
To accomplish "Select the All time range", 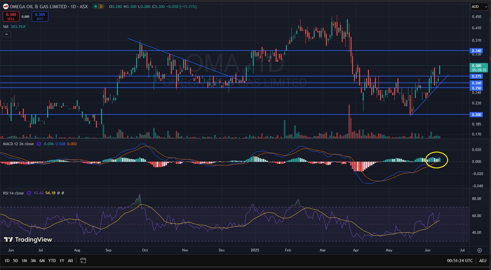I will click(70, 261).
